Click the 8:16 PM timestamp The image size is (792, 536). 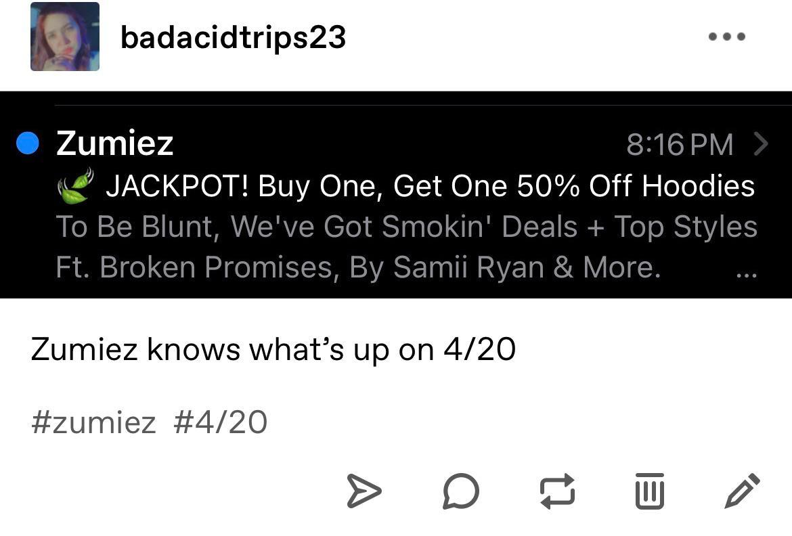click(x=678, y=143)
